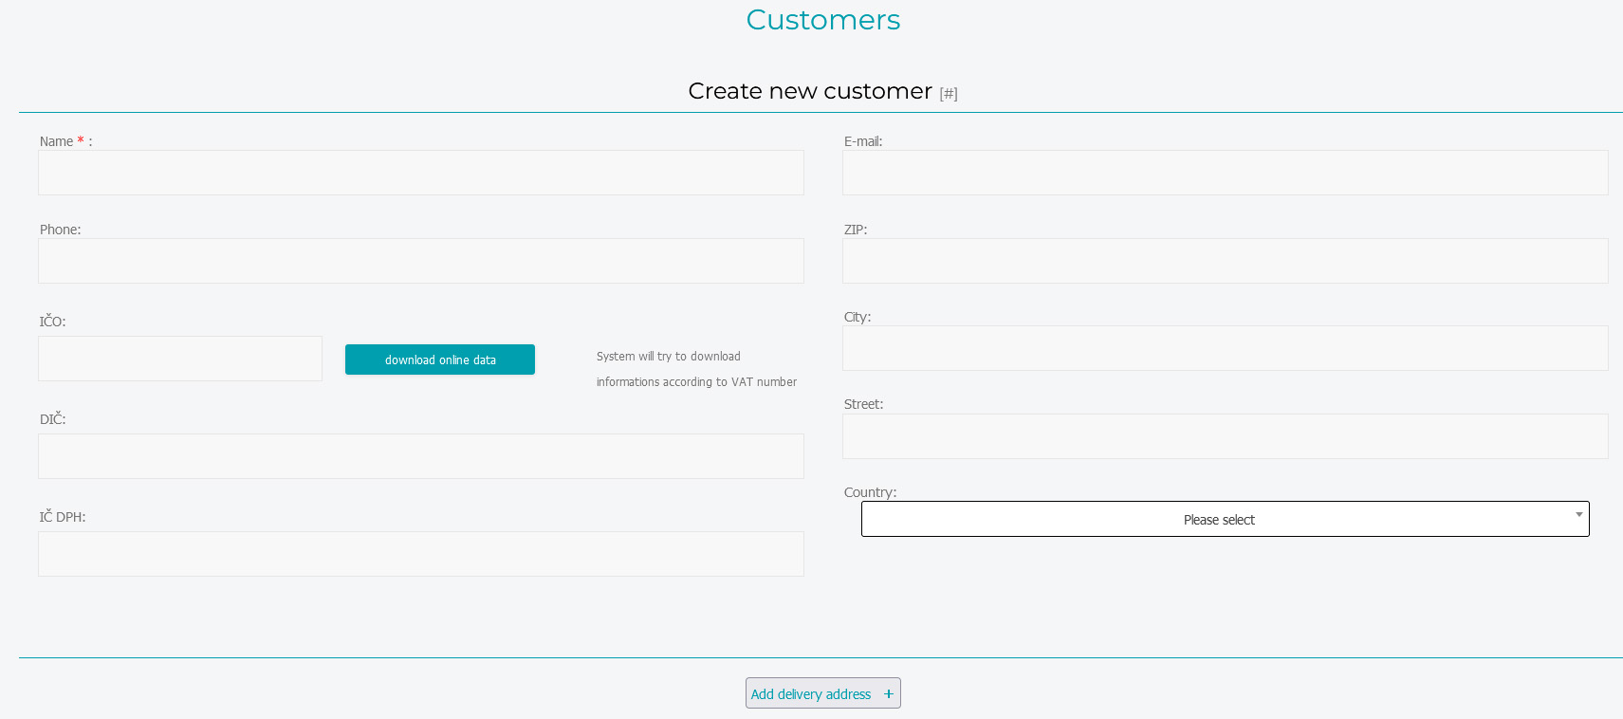The height and width of the screenshot is (719, 1623).
Task: Click the City text field
Action: (x=1225, y=348)
